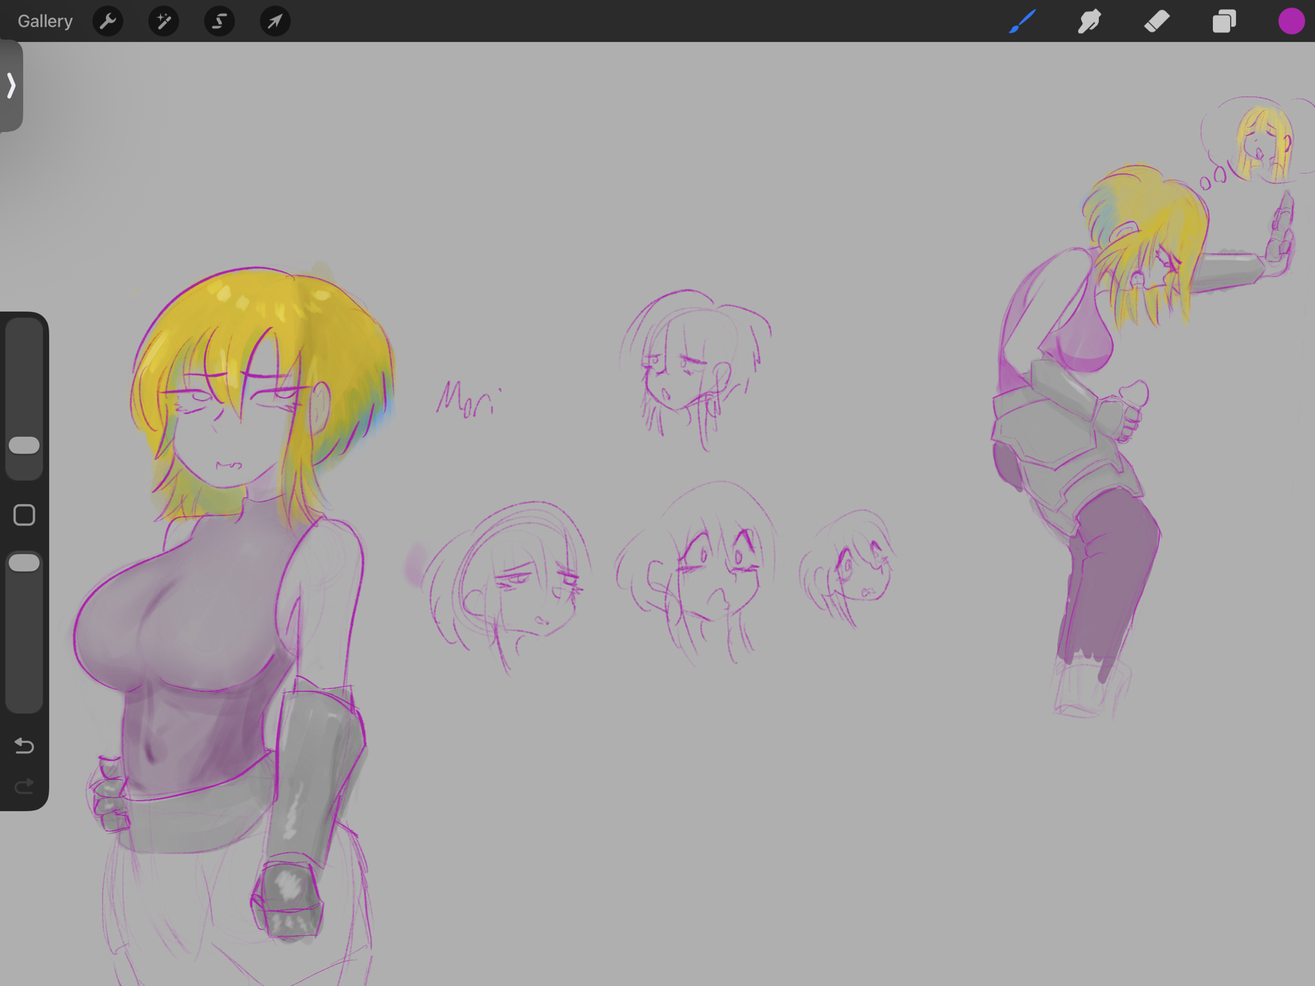This screenshot has width=1315, height=986.
Task: Open the Actions wrench menu
Action: [x=108, y=22]
